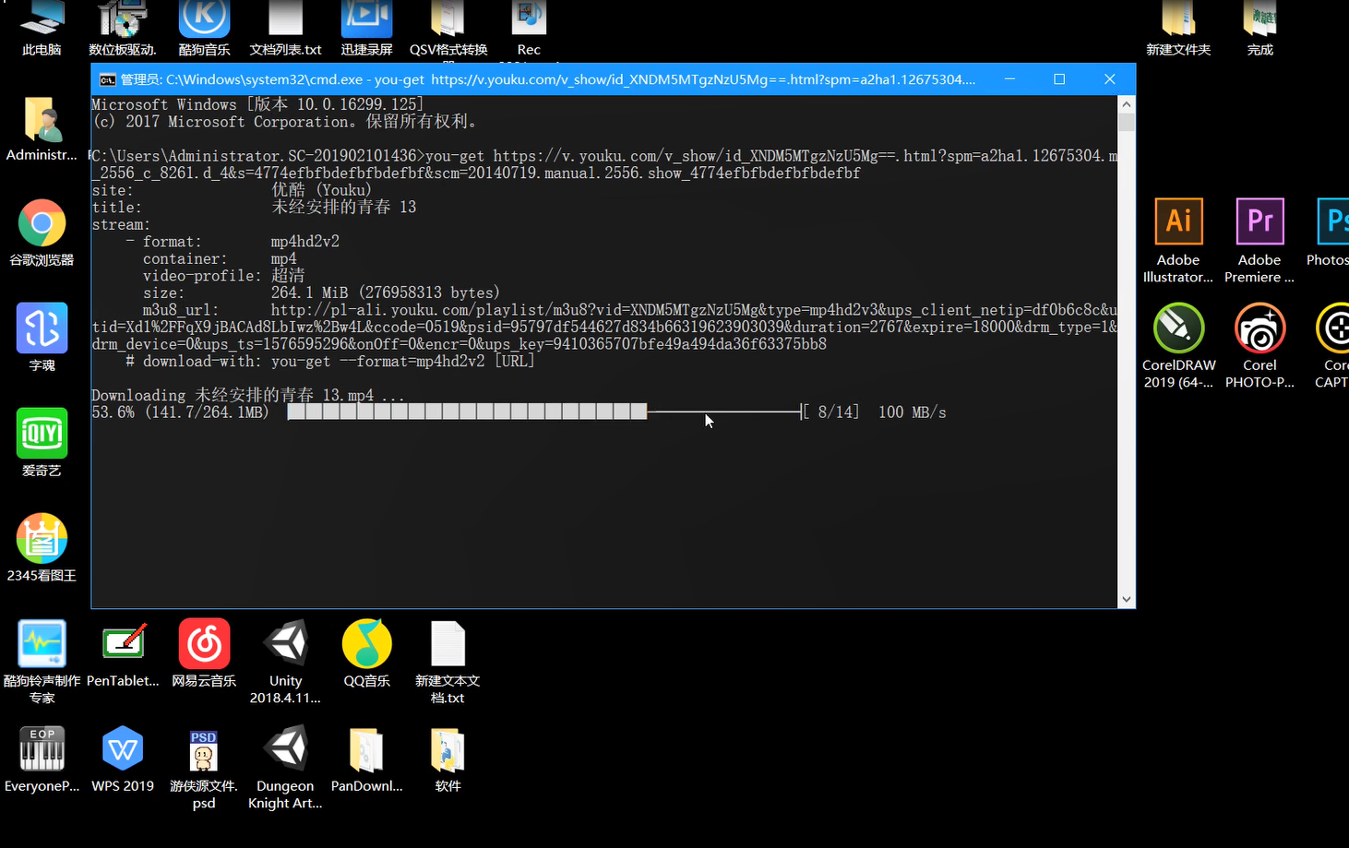Click the [ 8/14] segment counter
Screen dimensions: 1349x848
pos(831,412)
